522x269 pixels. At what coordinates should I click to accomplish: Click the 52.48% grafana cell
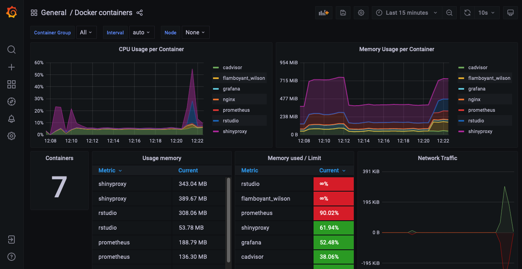(333, 242)
